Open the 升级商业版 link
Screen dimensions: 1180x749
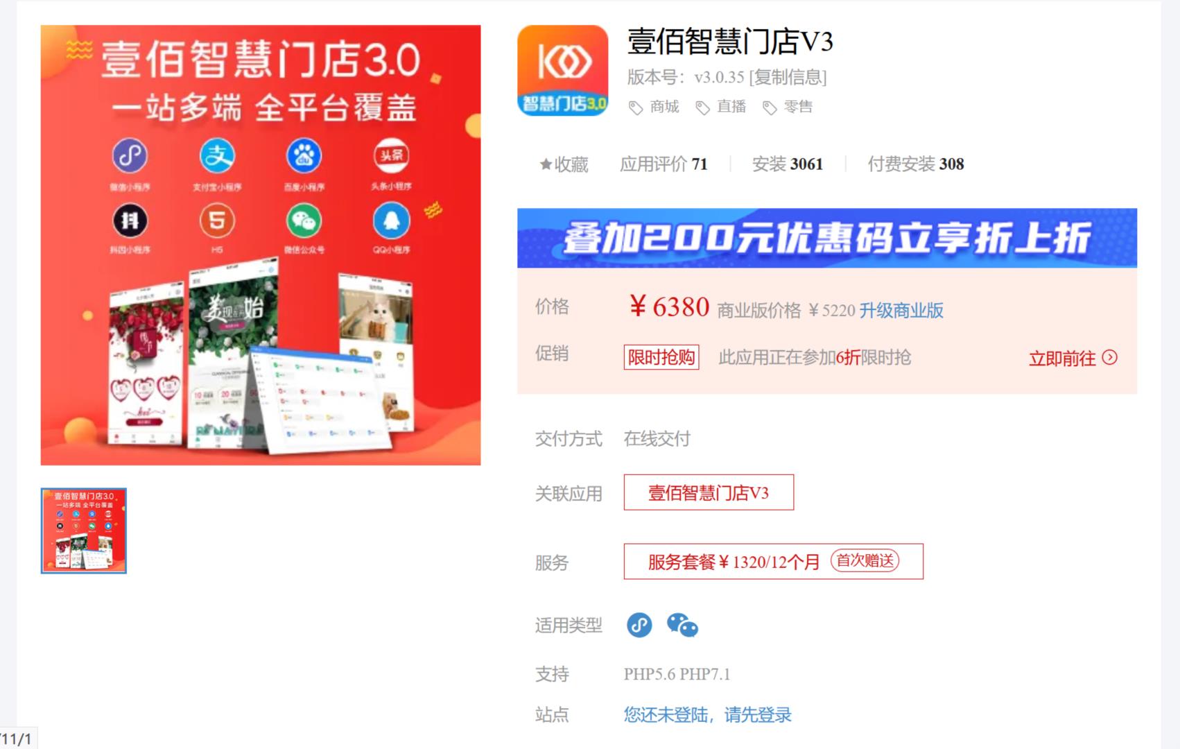coord(901,310)
